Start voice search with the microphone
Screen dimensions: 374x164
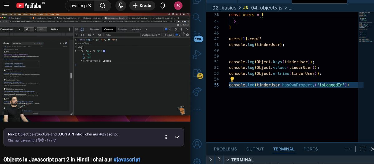[x=120, y=6]
